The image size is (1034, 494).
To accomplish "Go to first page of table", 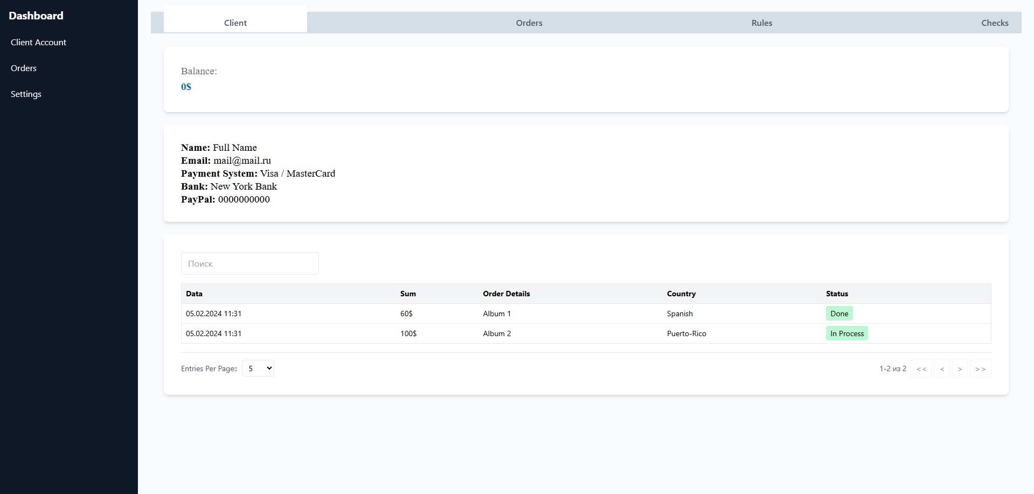I will pos(921,369).
